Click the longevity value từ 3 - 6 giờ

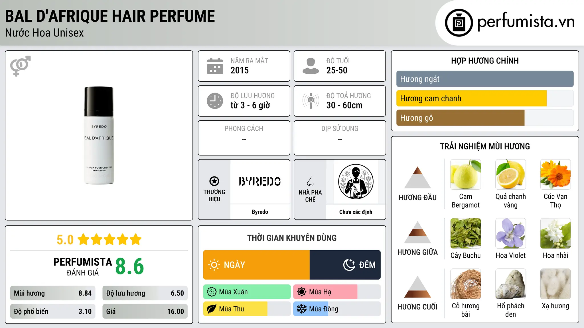[250, 105]
